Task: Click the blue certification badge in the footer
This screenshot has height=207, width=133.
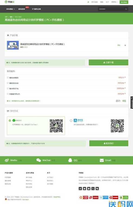Action: point(104,197)
